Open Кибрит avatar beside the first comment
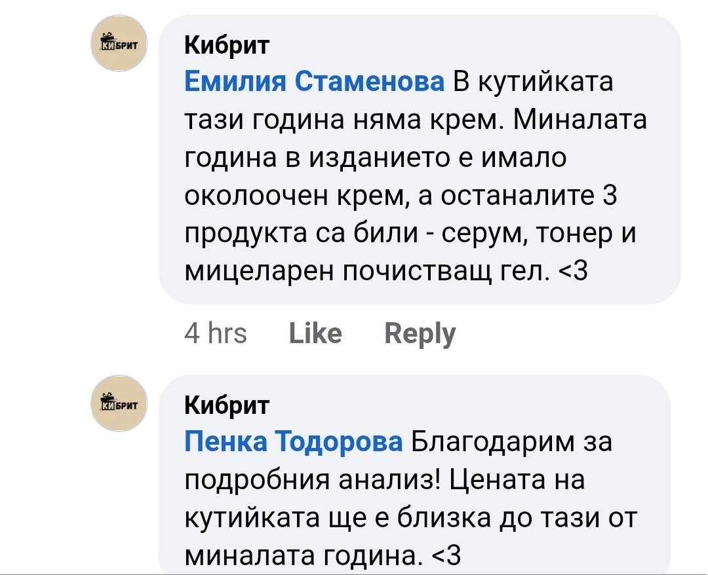This screenshot has height=575, width=708. click(118, 43)
